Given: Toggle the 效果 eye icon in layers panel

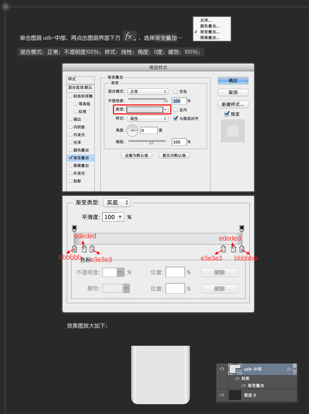Looking at the screenshot, I should click(237, 378).
